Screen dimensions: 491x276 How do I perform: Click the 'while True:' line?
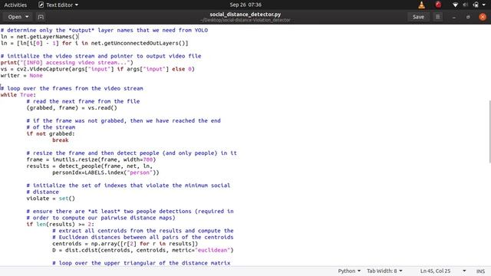[18, 95]
